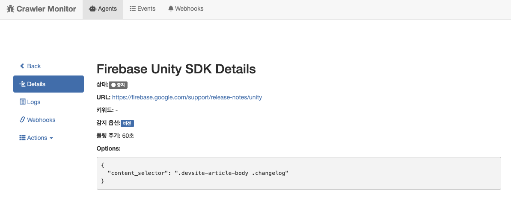
Task: Click the Crawler Monitor bug logo icon
Action: pyautogui.click(x=10, y=9)
